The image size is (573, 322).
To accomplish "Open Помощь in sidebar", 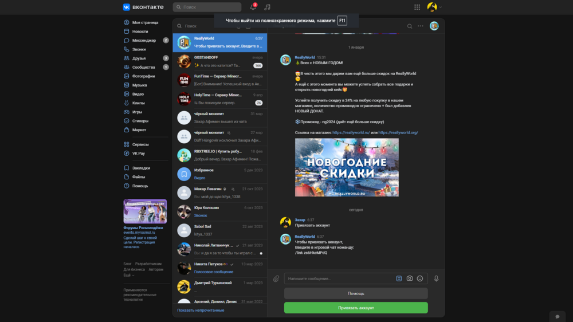I will [140, 186].
